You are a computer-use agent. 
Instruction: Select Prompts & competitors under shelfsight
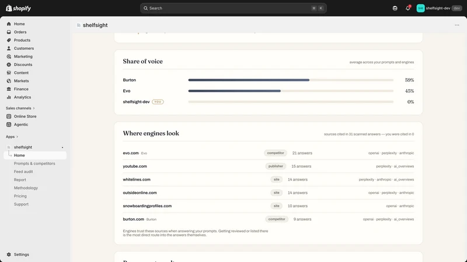[35, 164]
